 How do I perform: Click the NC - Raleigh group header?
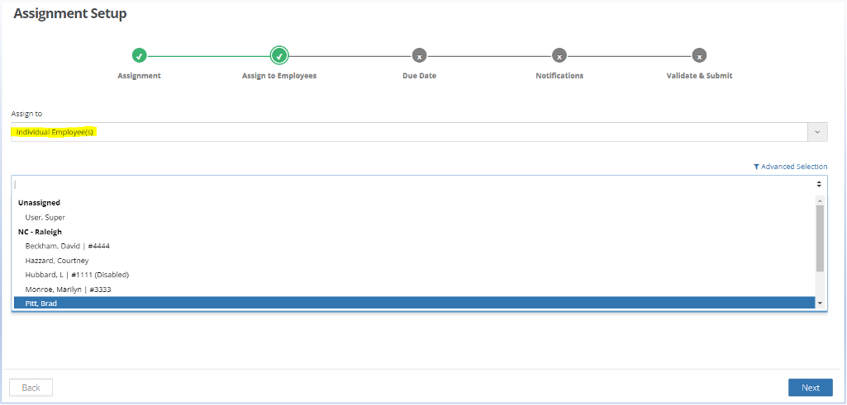click(40, 232)
